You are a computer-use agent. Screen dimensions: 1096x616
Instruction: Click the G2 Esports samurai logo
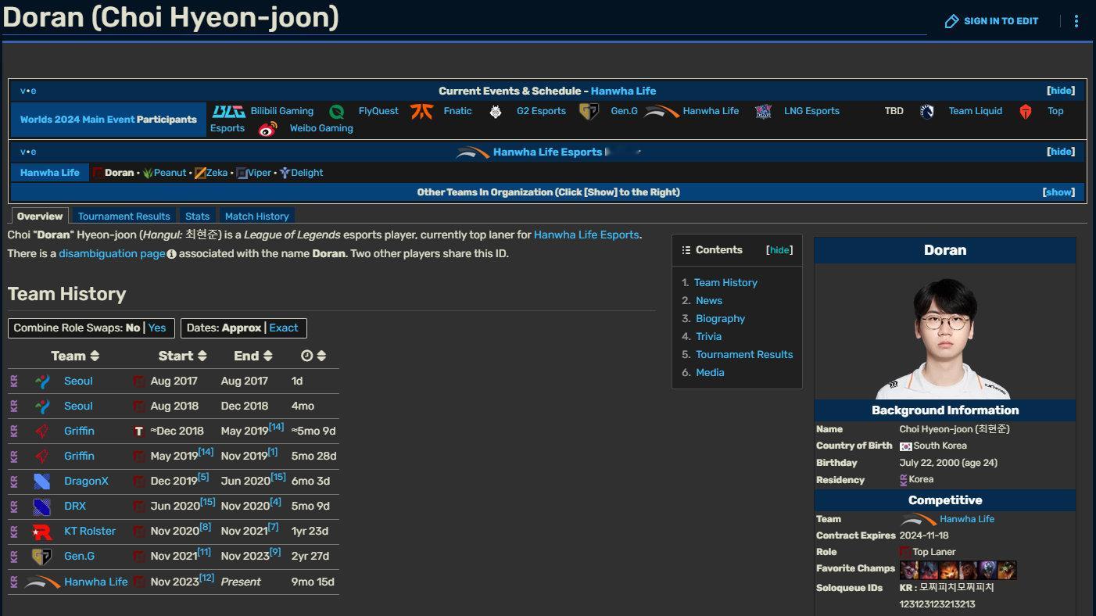[496, 112]
